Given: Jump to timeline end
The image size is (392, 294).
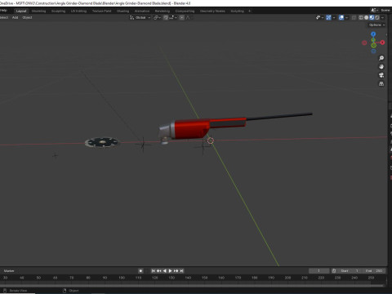Looking at the screenshot, I should (x=182, y=271).
